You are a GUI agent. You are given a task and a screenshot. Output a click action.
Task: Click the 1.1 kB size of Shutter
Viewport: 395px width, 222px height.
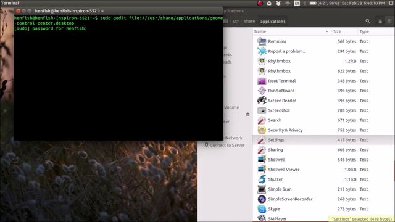(x=350, y=179)
